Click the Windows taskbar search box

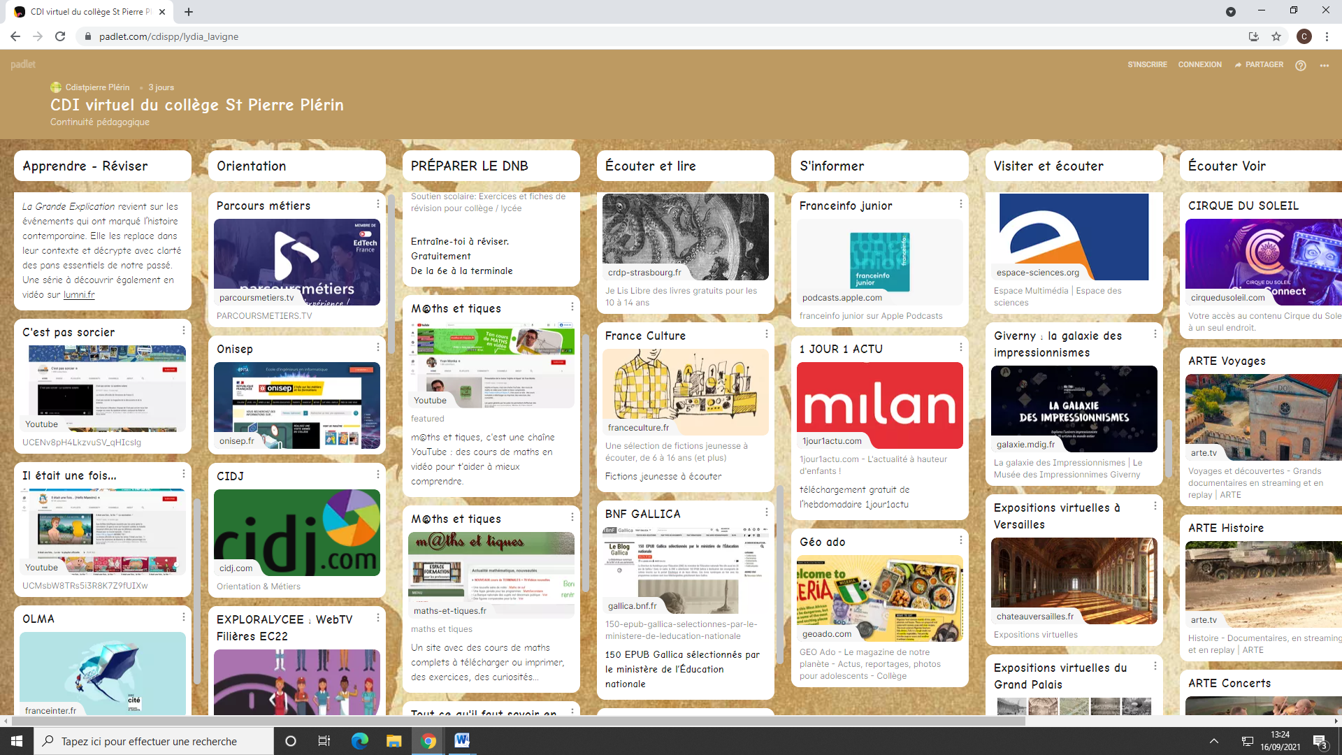tap(154, 741)
